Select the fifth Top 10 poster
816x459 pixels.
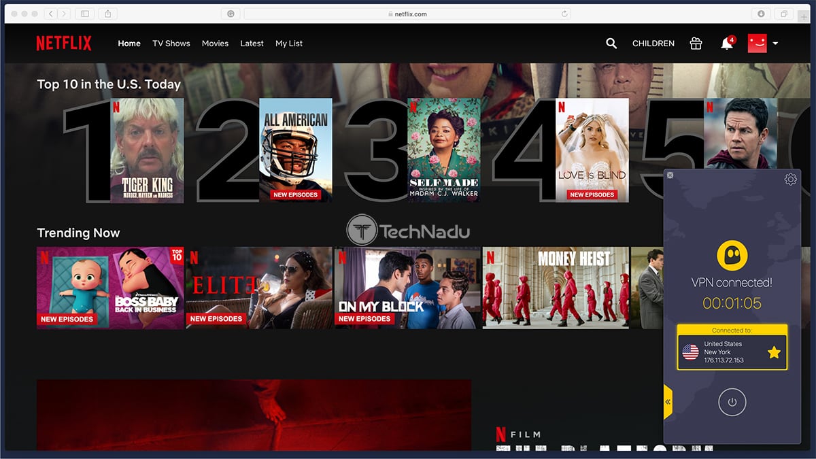741,133
